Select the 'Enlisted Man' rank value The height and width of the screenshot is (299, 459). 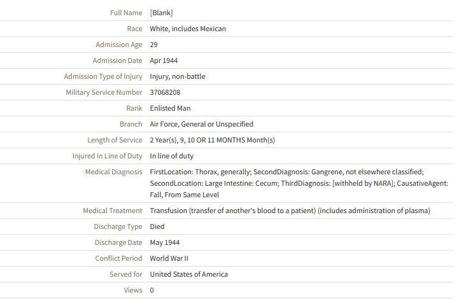coord(170,108)
